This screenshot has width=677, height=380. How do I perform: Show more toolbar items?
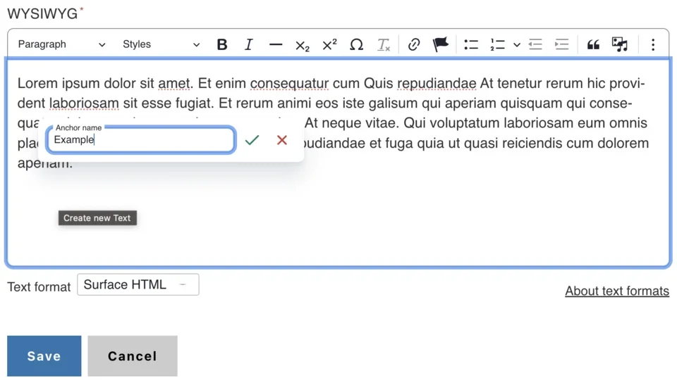(653, 44)
